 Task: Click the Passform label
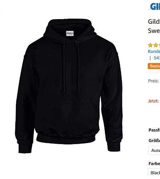(x=154, y=130)
